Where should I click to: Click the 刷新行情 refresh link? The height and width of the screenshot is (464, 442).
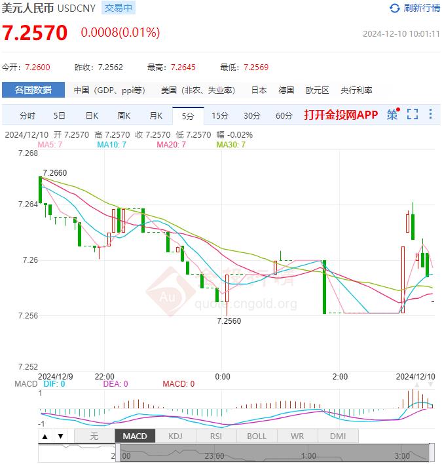[422, 8]
